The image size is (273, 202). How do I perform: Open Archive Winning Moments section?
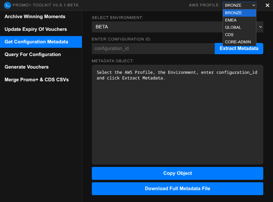coord(35,17)
